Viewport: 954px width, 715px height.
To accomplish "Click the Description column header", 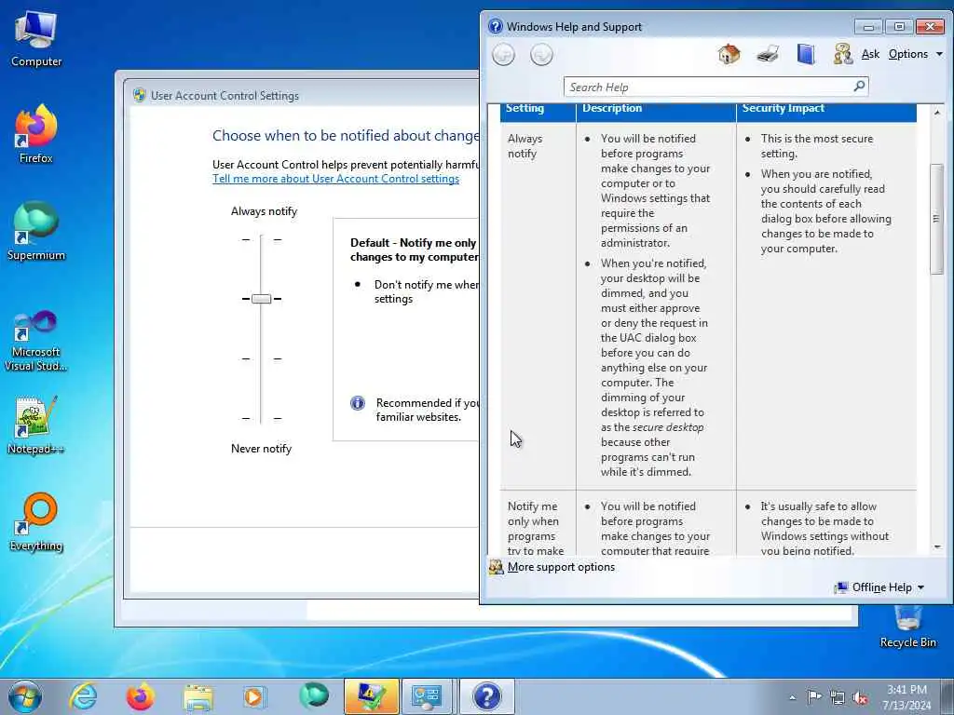I will 612,108.
